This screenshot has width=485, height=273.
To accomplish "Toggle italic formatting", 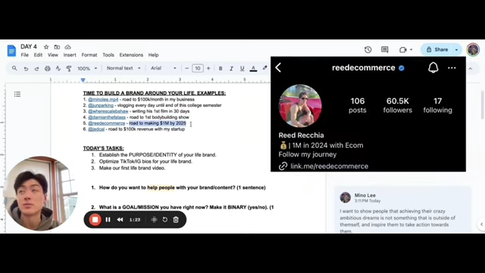I will (231, 68).
